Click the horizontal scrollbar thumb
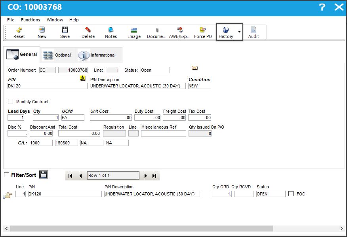Screen dimensions: 347x237 click(x=141, y=228)
